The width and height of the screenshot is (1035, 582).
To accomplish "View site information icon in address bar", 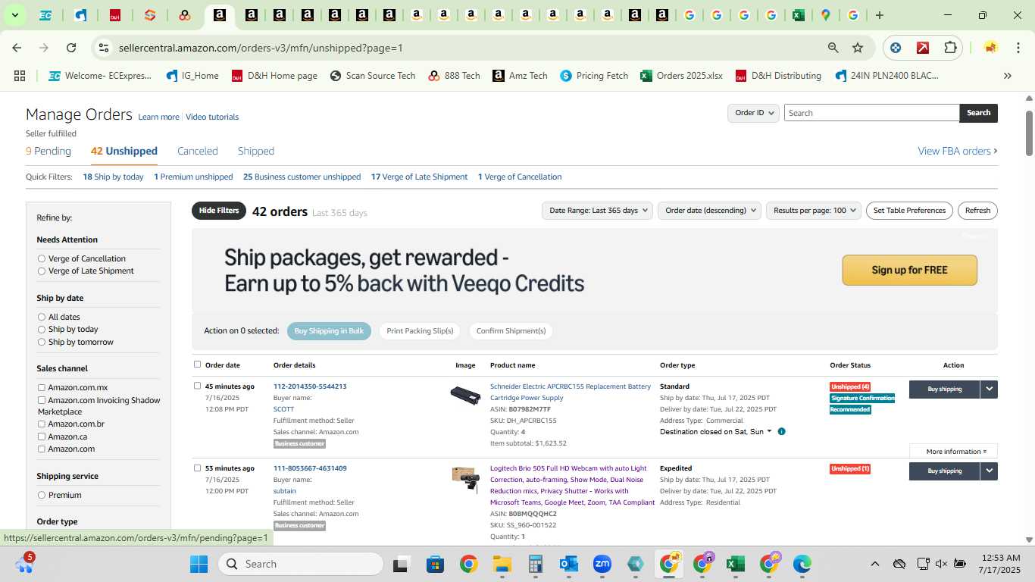I will point(104,48).
